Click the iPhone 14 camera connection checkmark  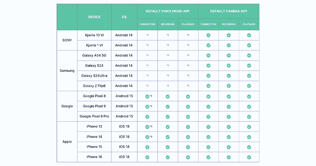pyautogui.click(x=208, y=137)
